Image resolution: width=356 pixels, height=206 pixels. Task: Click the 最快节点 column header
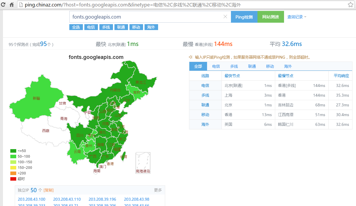coord(232,76)
